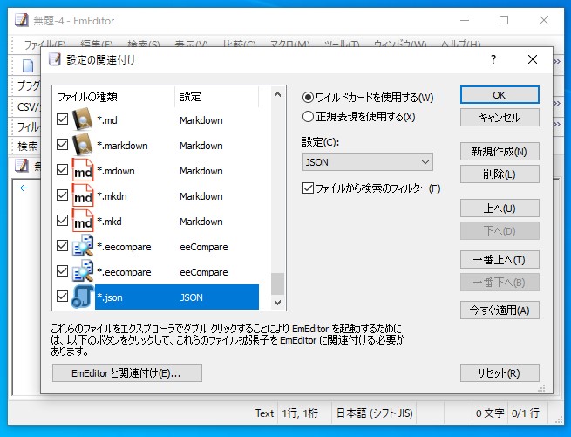Click the *.json scroll icon
This screenshot has width=571, height=437.
[x=82, y=297]
